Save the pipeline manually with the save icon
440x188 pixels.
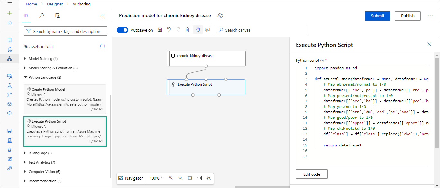click(x=160, y=30)
